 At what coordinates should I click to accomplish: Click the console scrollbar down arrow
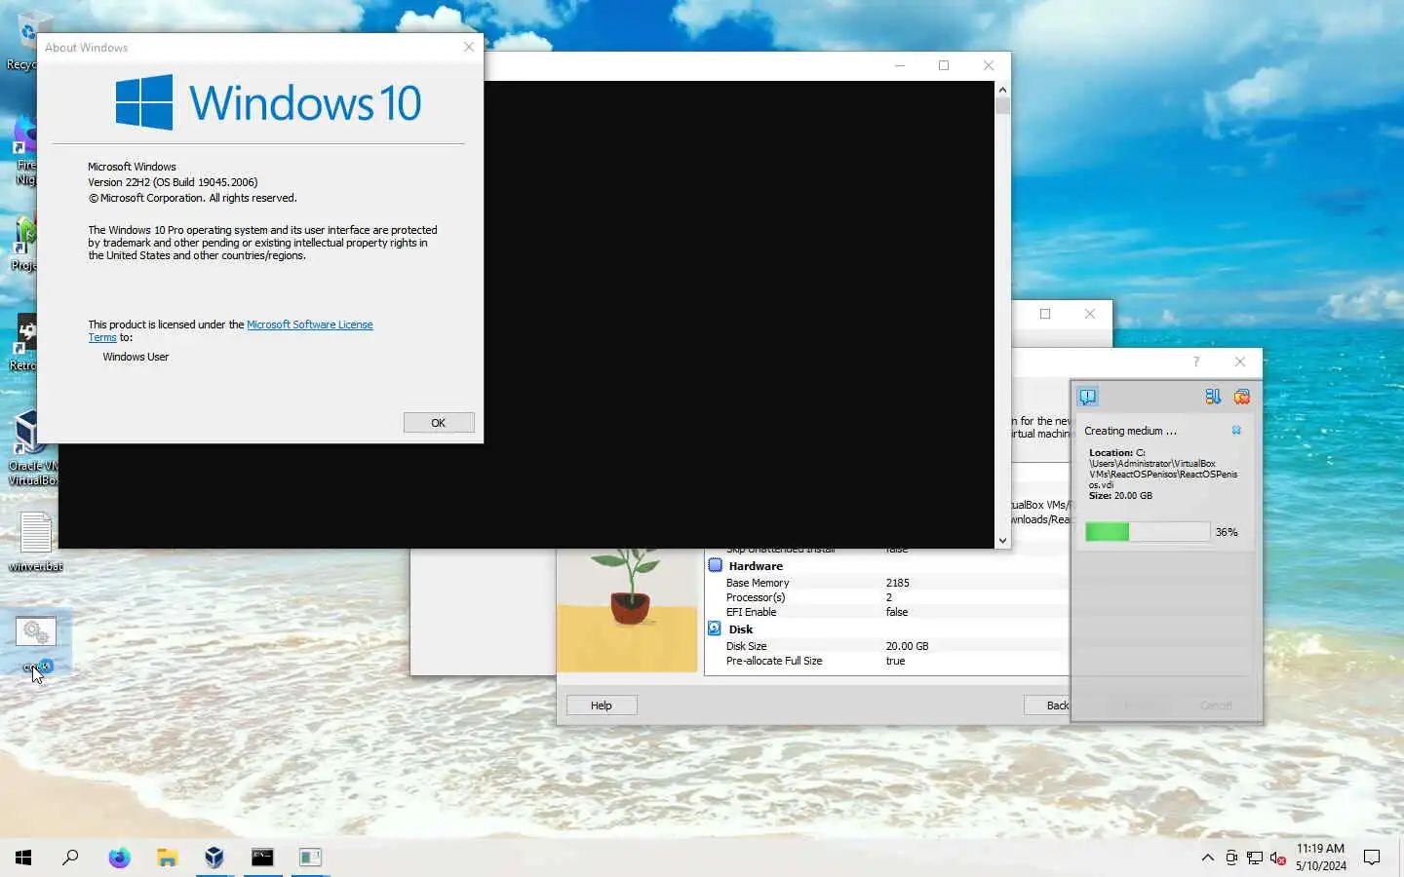(1002, 540)
